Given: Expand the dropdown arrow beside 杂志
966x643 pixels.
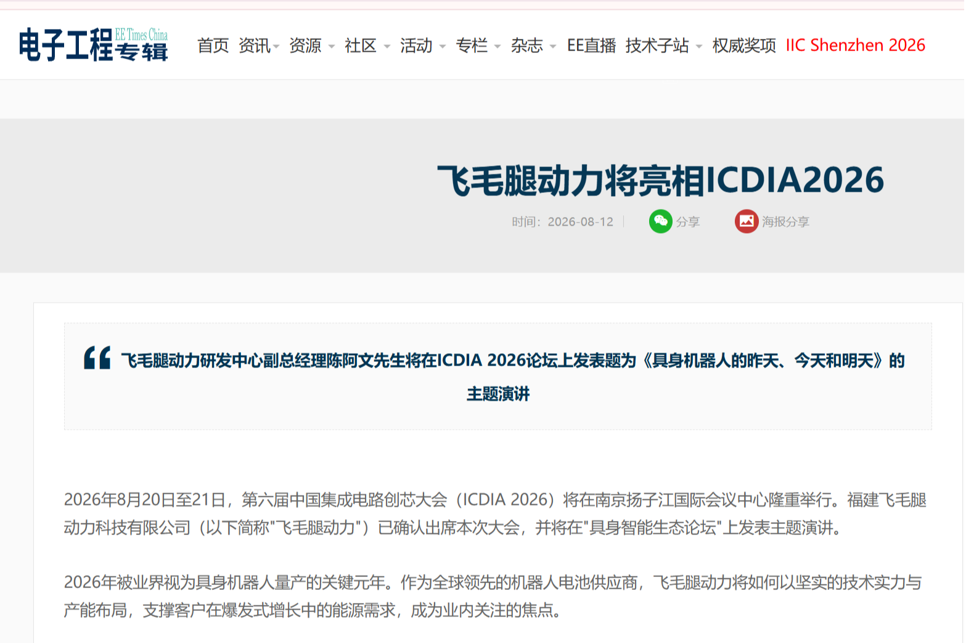Looking at the screenshot, I should 553,46.
